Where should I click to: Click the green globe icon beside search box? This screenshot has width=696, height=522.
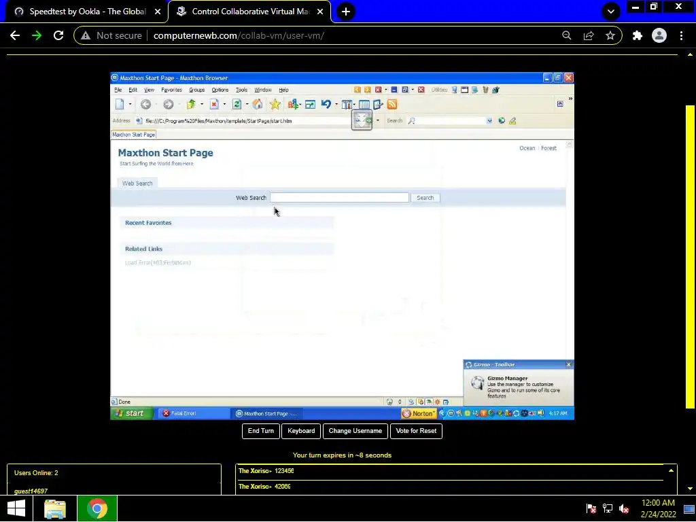(502, 121)
